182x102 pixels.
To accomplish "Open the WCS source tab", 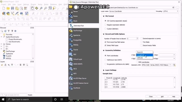I will point(84,69).
